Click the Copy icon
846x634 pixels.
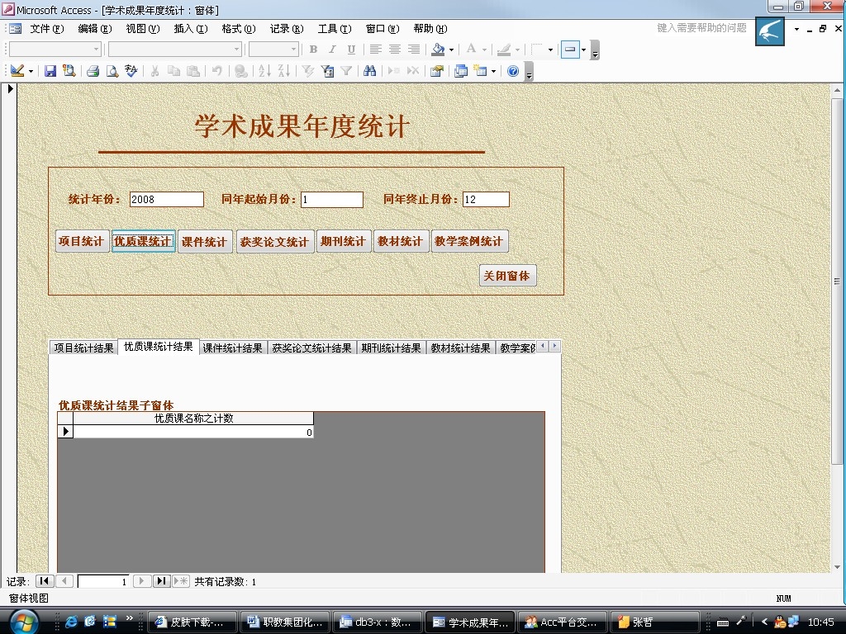point(173,71)
